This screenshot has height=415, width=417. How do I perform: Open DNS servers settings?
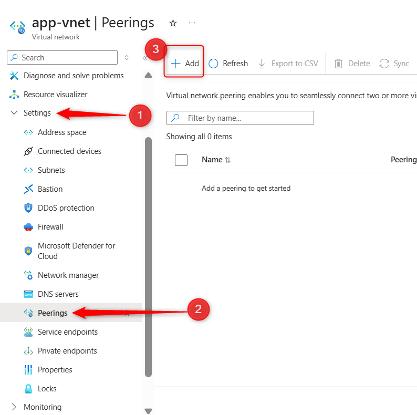(x=58, y=294)
